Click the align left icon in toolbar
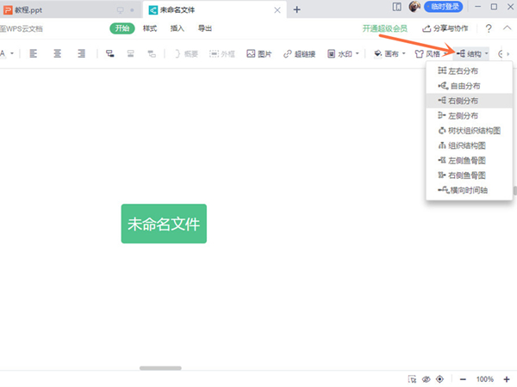The width and height of the screenshot is (517, 387). pos(34,53)
